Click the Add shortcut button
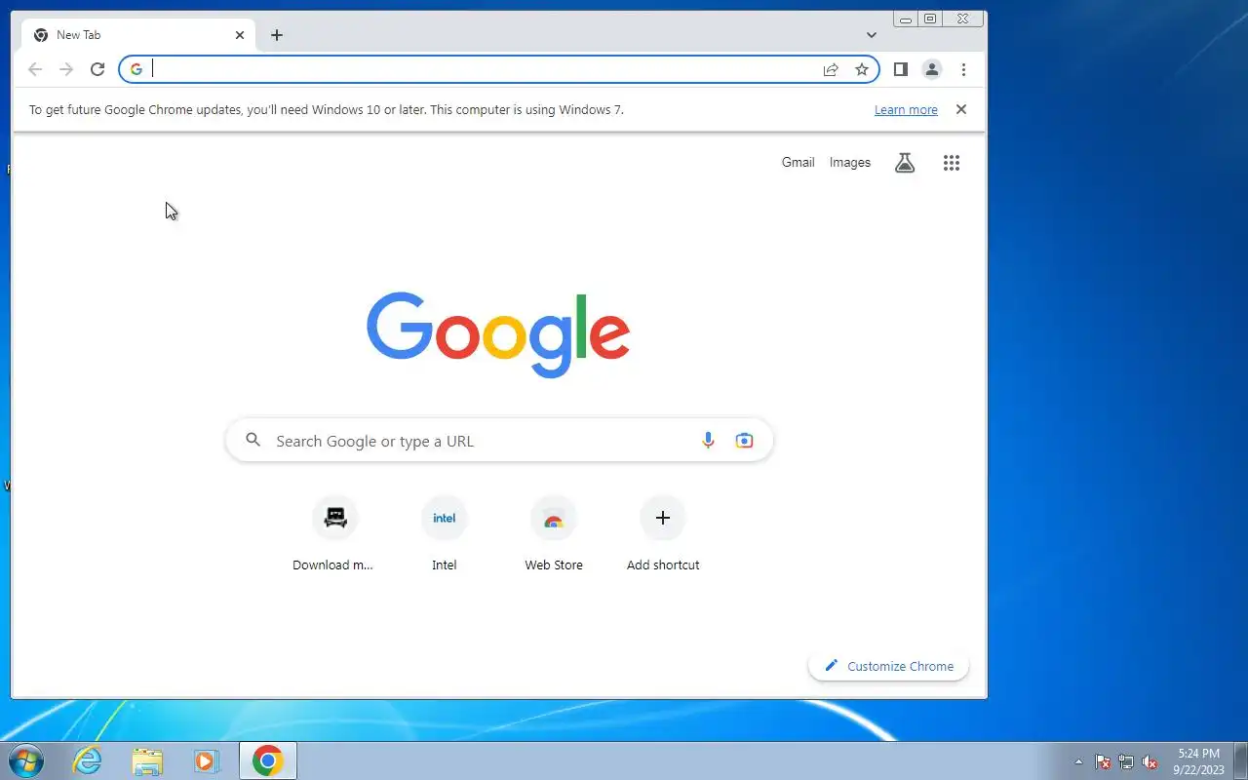This screenshot has height=780, width=1248. click(662, 534)
